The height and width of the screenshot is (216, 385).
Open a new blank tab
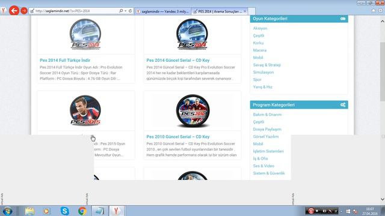coord(251,11)
